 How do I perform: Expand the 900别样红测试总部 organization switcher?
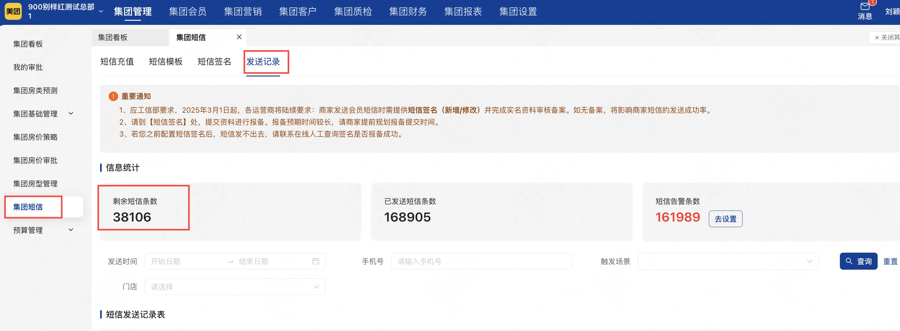click(101, 12)
